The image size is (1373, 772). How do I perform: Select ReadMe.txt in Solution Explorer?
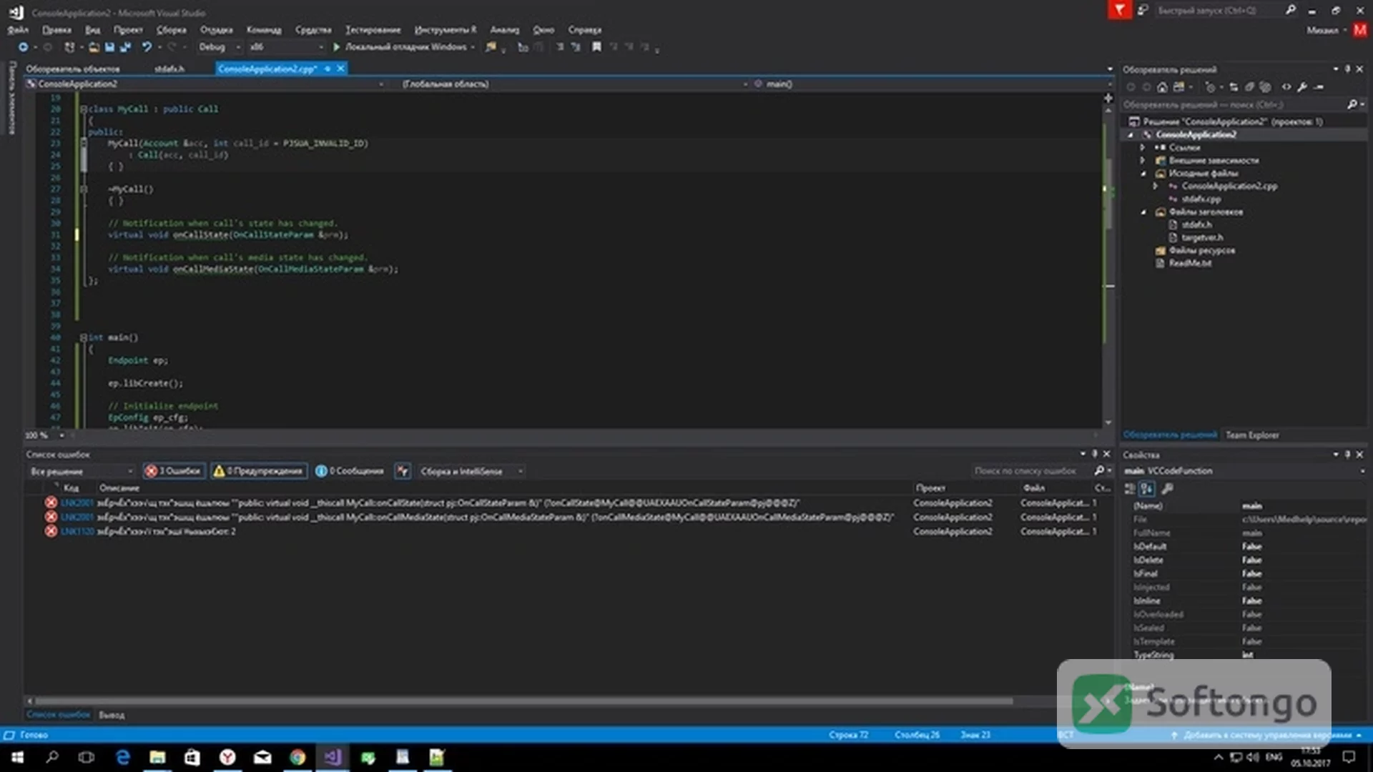point(1190,263)
